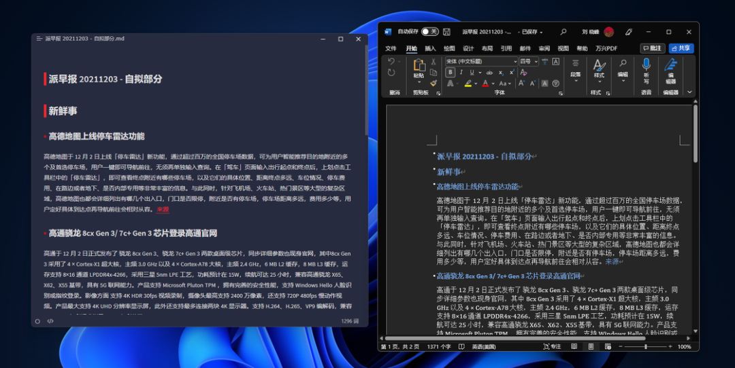Image resolution: width=735 pixels, height=368 pixels.
Task: Toggle the 自动保存 AutoSave switch
Action: pyautogui.click(x=429, y=32)
